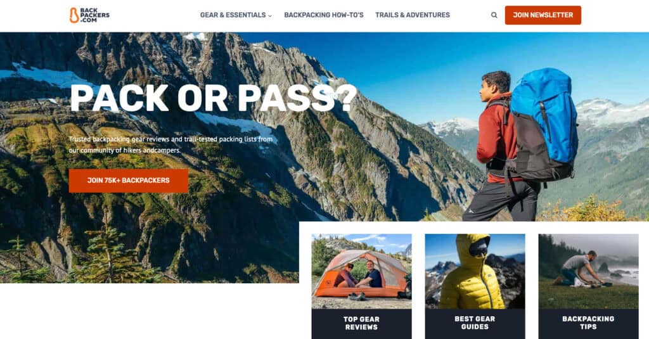Click the hero tagline about trusted gear reviews
Viewport: 649px width, 339px height.
pos(171,144)
